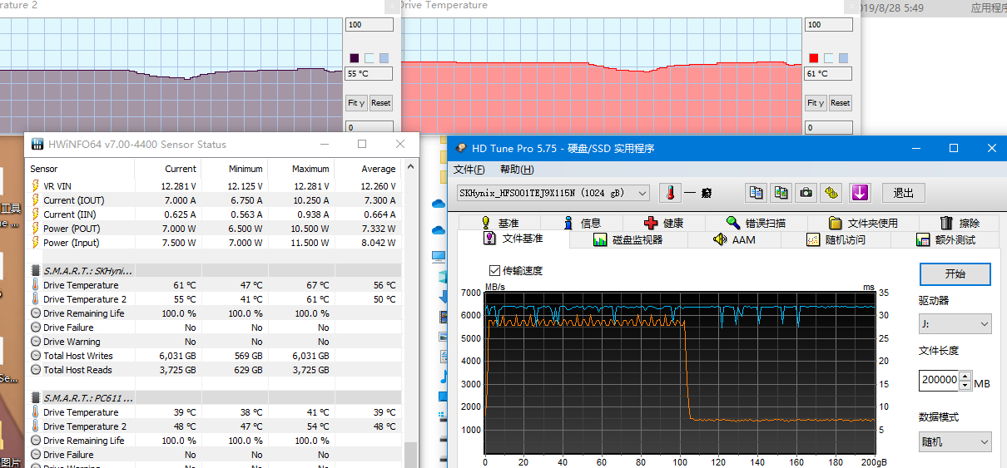Open the 帮助(H) menu in HD Tune
The height and width of the screenshot is (468, 1007).
coord(517,170)
